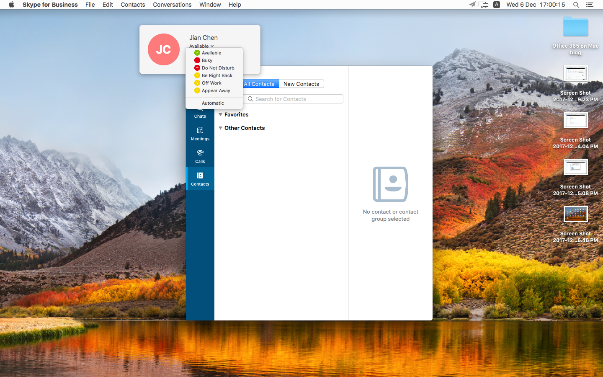Click the JC profile avatar
The width and height of the screenshot is (603, 377).
[164, 49]
